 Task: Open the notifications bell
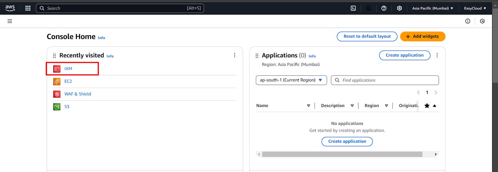(369, 8)
